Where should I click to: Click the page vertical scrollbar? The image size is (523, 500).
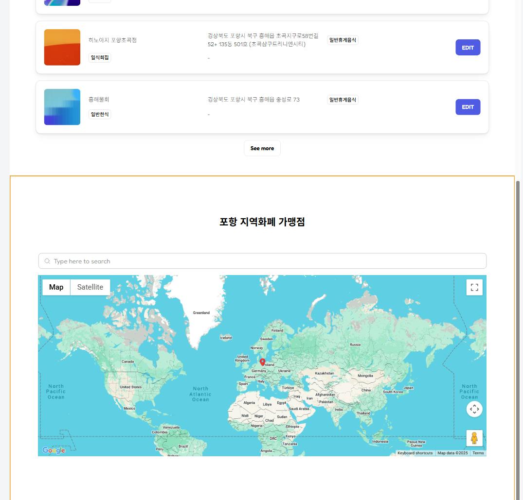(x=518, y=340)
